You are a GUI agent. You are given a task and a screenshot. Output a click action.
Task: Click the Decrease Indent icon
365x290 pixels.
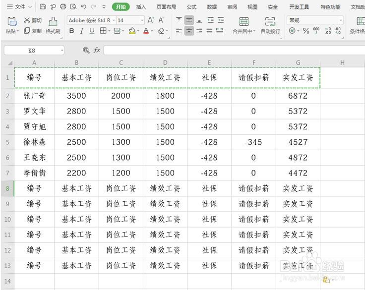(210, 20)
